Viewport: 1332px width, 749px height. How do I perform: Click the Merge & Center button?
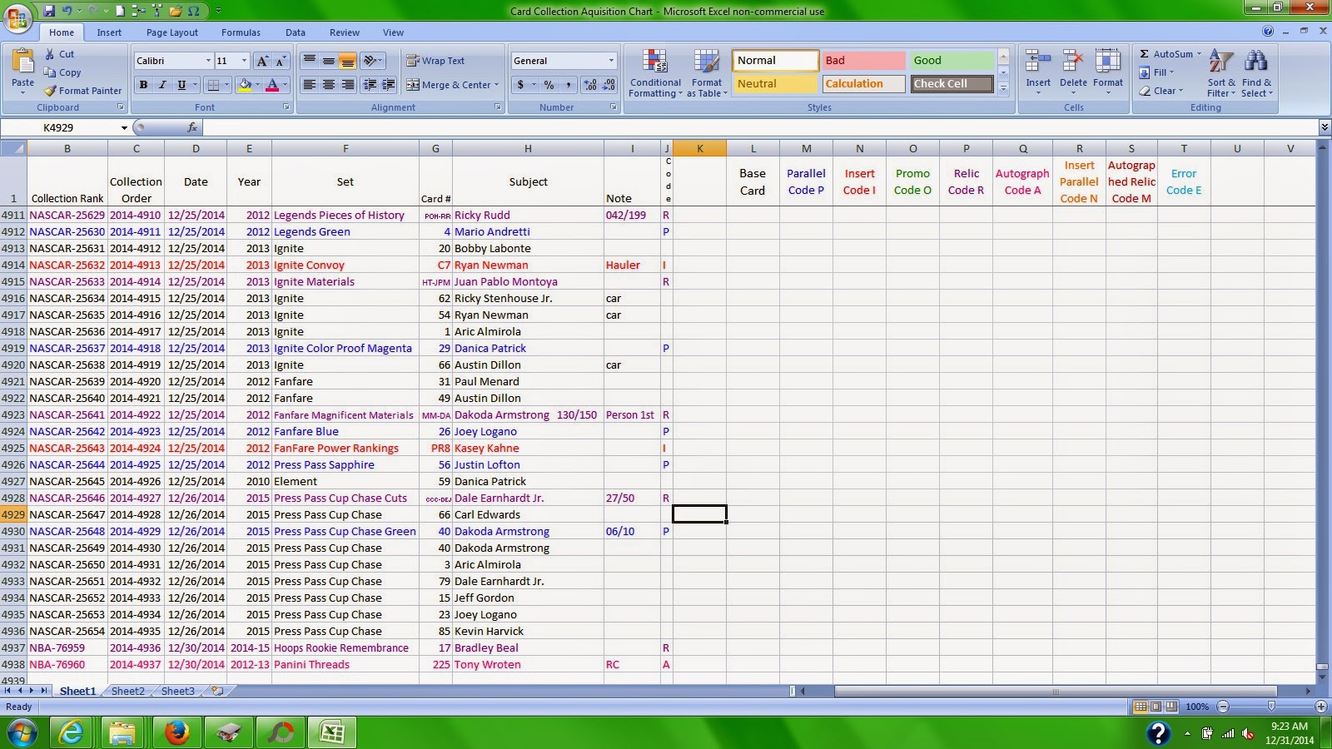[x=449, y=85]
